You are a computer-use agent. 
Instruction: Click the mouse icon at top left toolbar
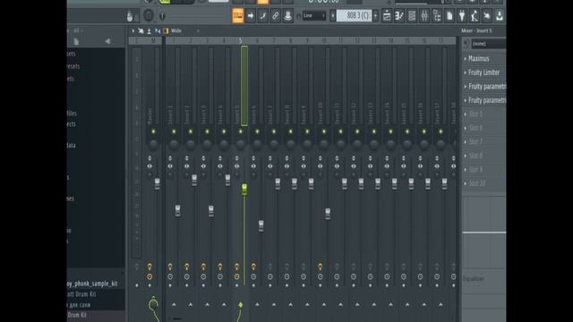tap(129, 16)
